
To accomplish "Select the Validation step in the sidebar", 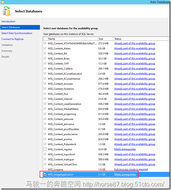I will 7,45.
